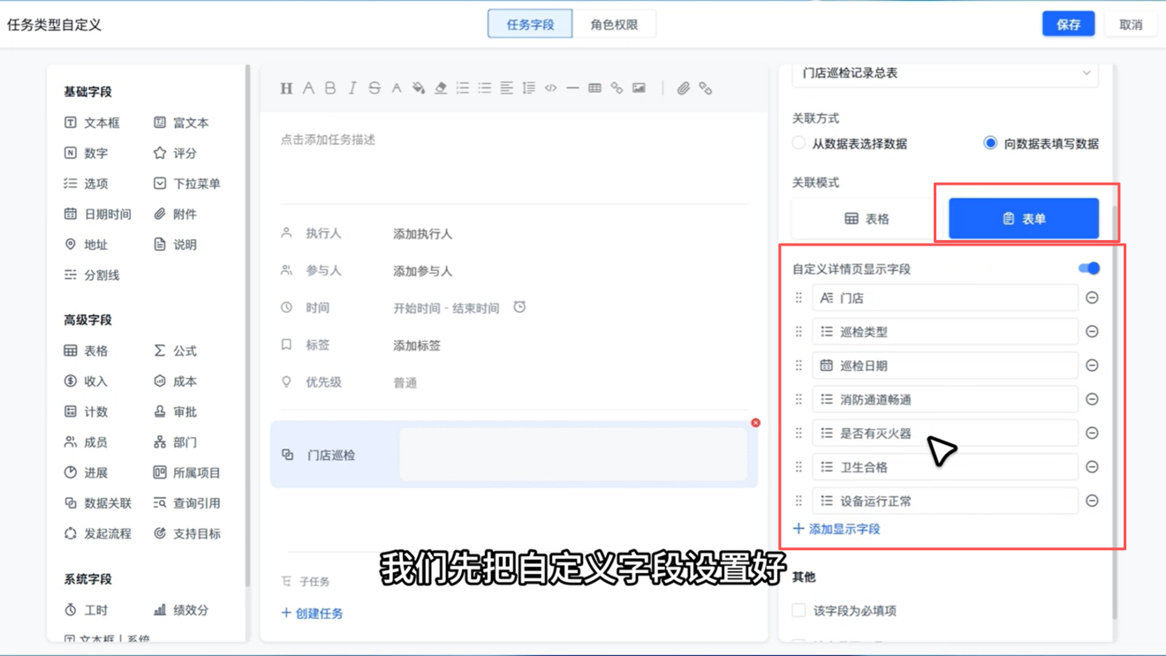Add the 富文本 field

[182, 123]
